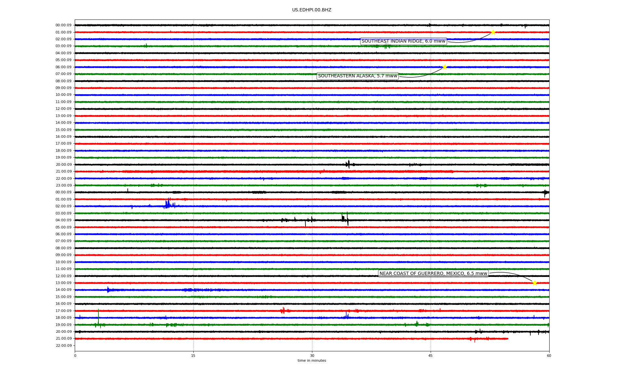Click the first 00:00:09 row time label
Viewport: 624px width, 390px height.
63,25
